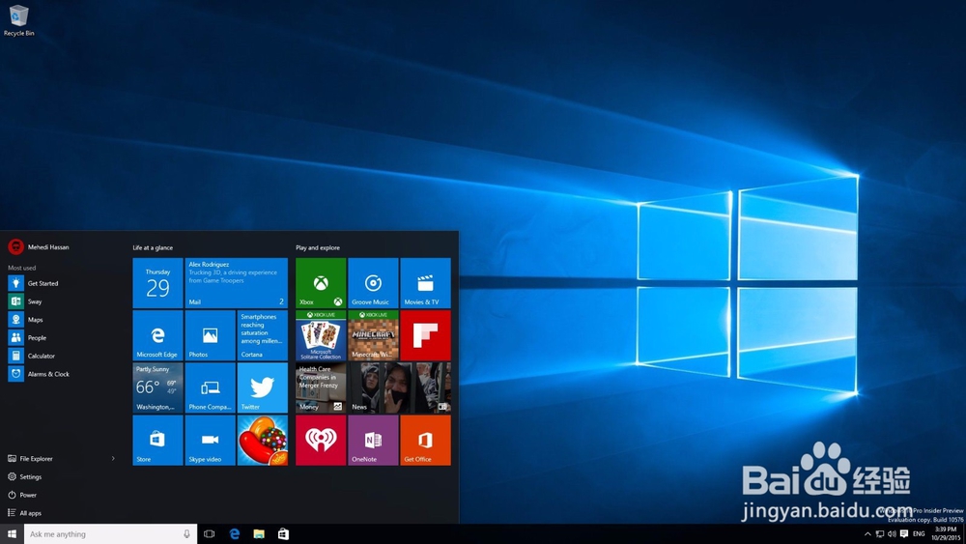This screenshot has height=544, width=966.
Task: Open the Cortana news tile
Action: [263, 335]
